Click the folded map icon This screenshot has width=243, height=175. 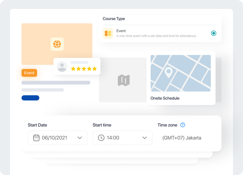[124, 80]
